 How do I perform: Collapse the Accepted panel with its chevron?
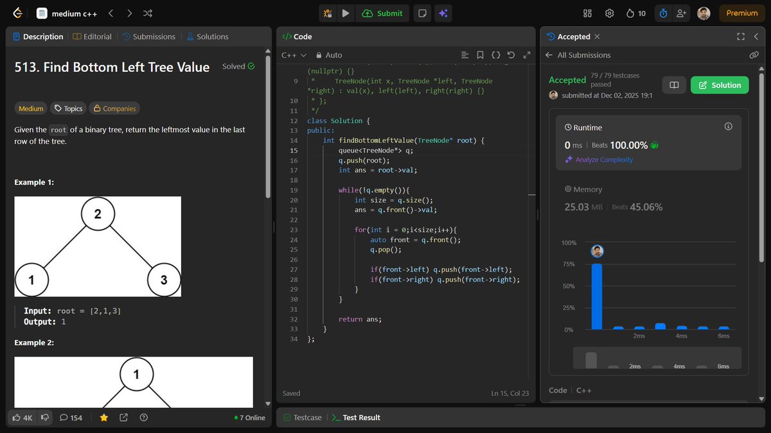tap(757, 37)
